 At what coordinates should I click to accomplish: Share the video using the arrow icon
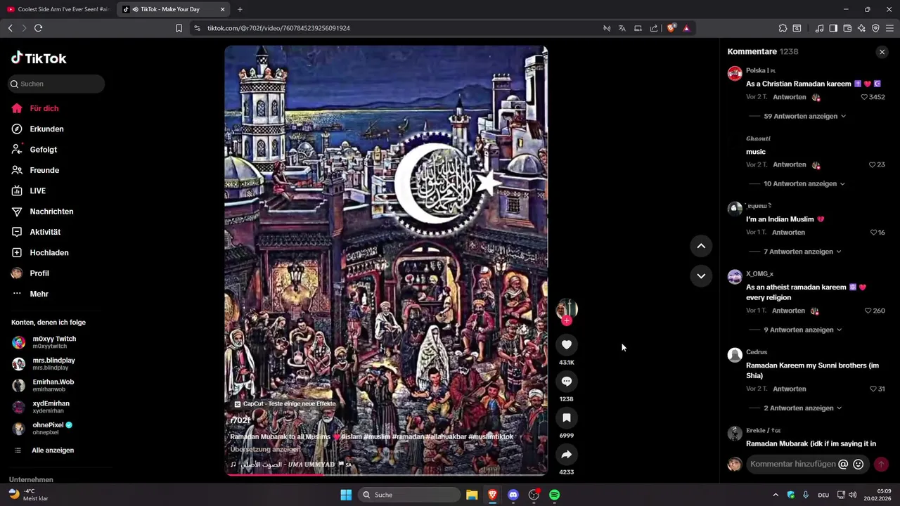[x=567, y=454]
